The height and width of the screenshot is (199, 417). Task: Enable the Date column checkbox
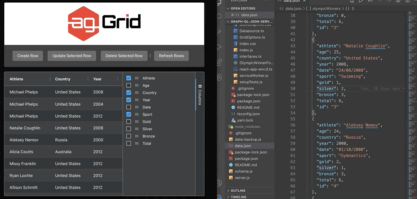[x=129, y=107]
